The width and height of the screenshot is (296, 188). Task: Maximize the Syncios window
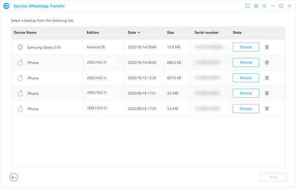click(x=281, y=6)
